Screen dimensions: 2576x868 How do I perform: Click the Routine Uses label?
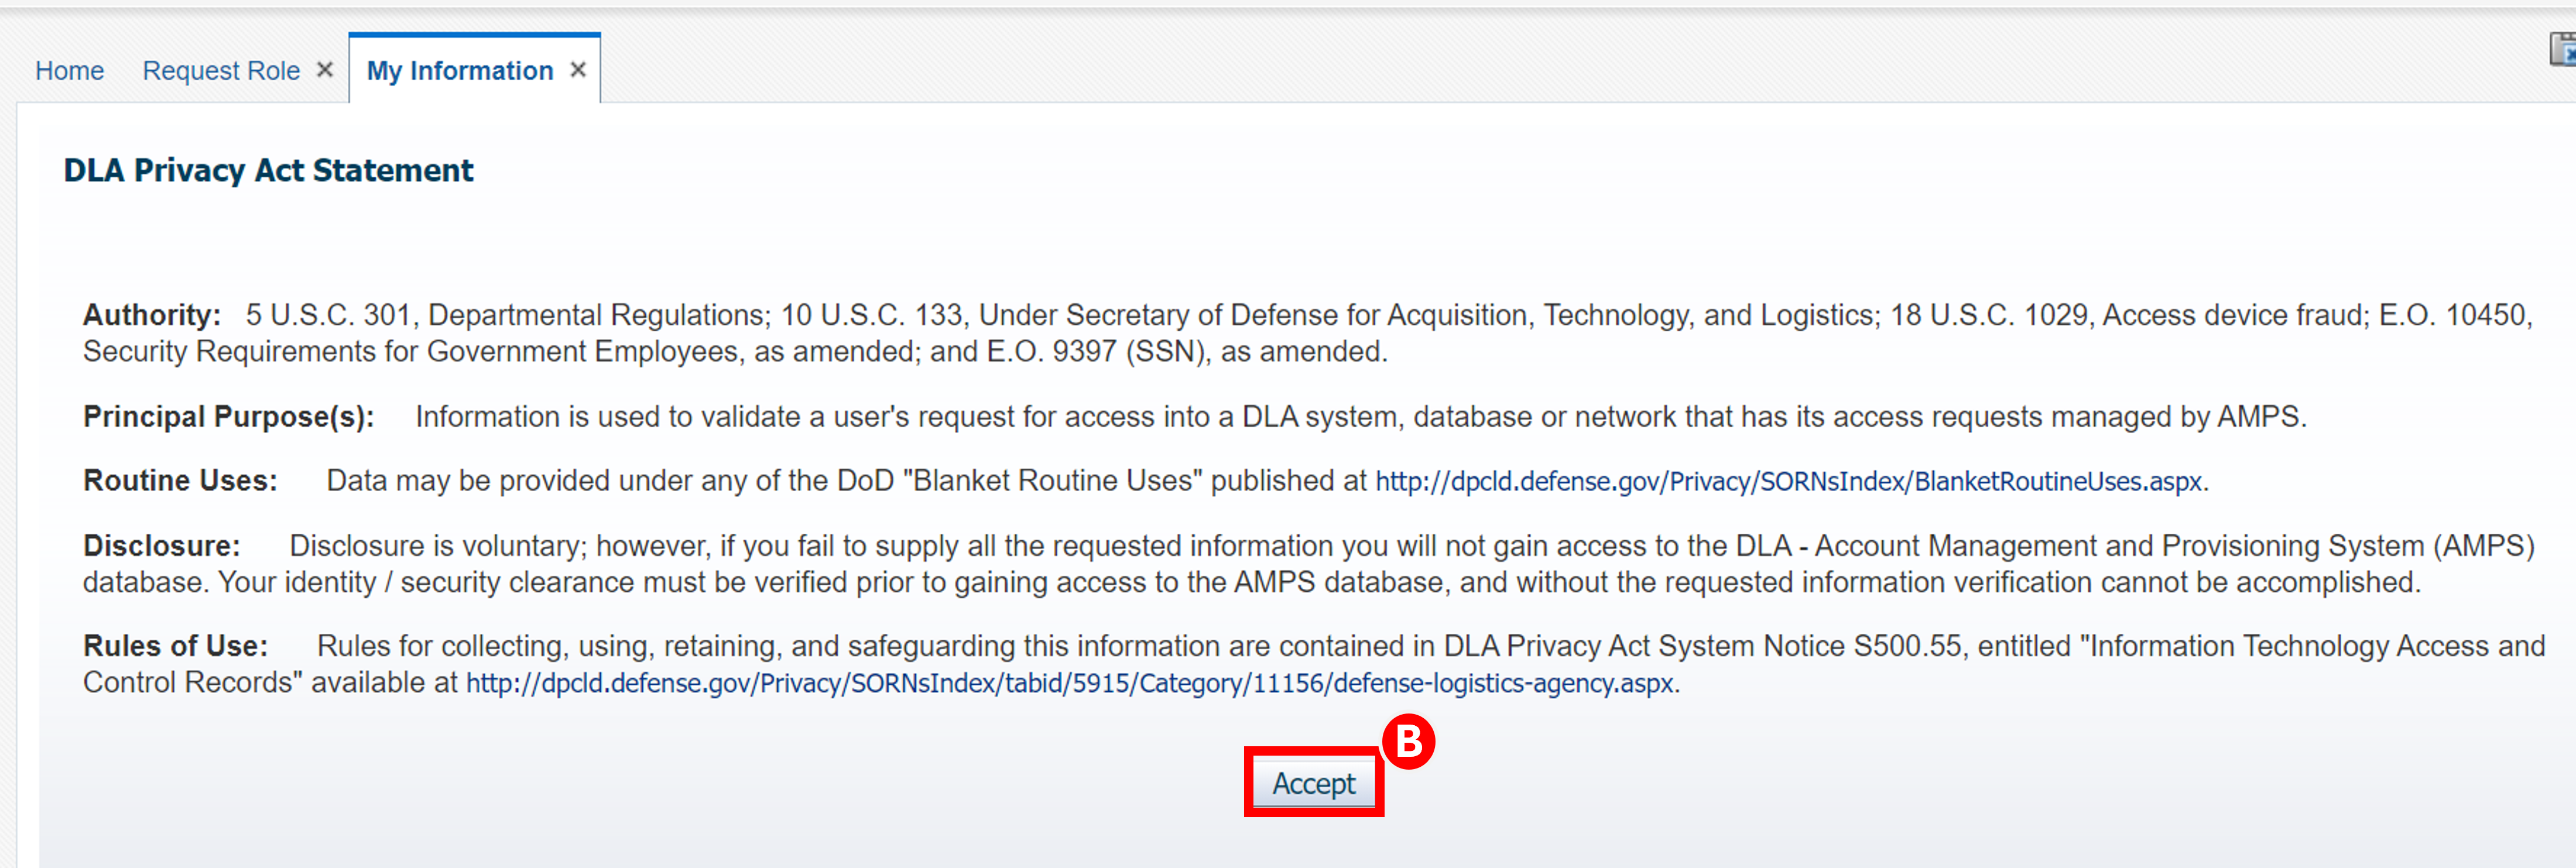click(x=179, y=480)
